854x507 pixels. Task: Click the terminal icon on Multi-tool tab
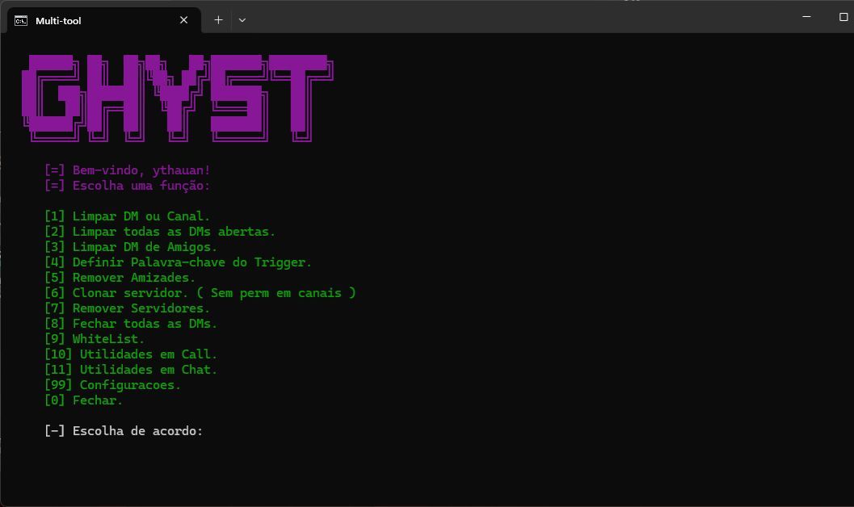click(x=21, y=21)
